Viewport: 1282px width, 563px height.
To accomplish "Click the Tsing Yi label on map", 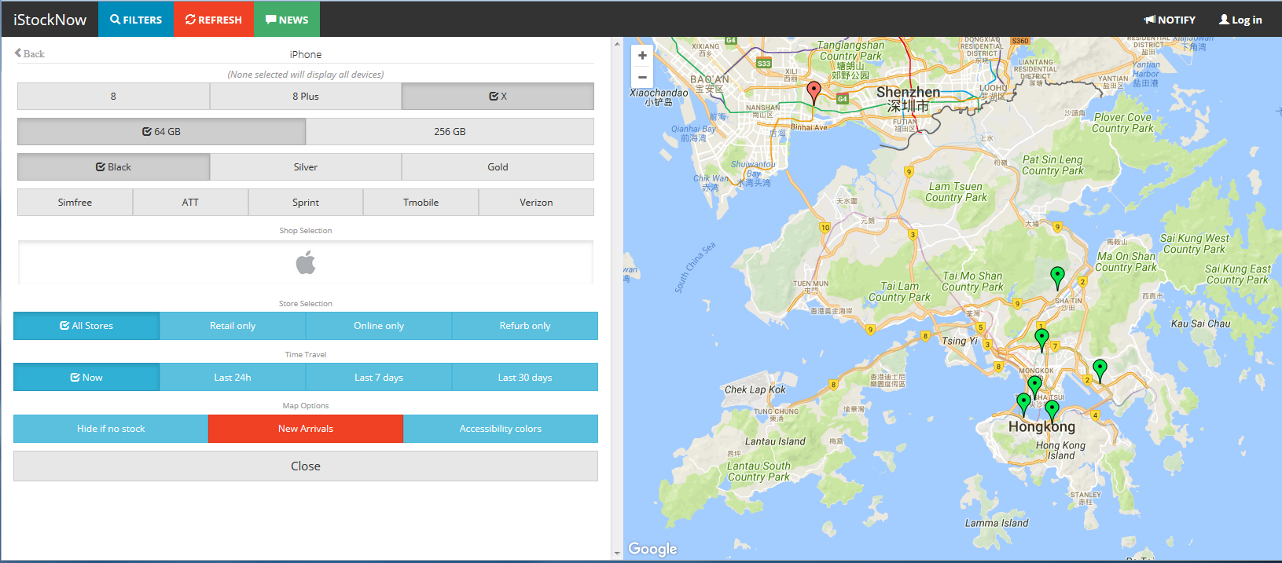I will point(959,341).
